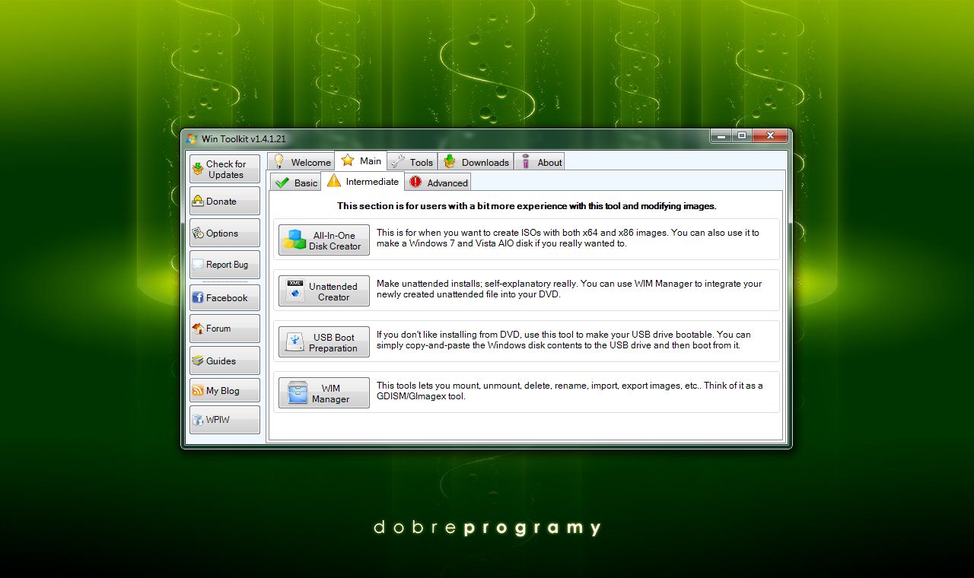This screenshot has width=974, height=578.
Task: Click the Unattended Creator description text
Action: click(x=569, y=289)
